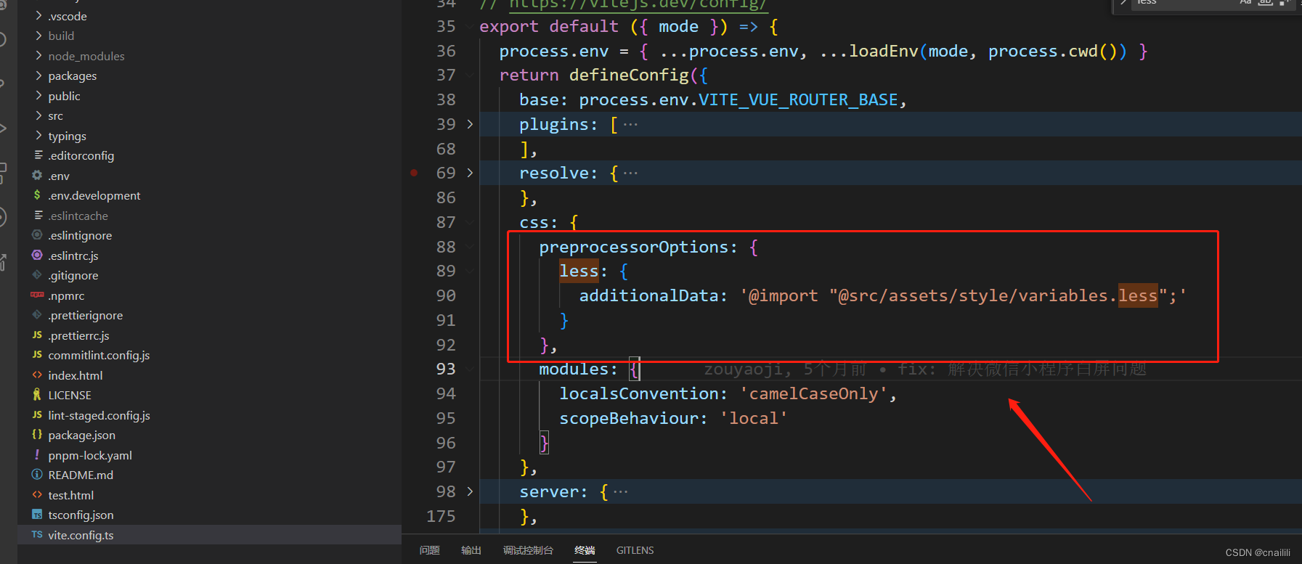Expand the public folder

click(38, 96)
